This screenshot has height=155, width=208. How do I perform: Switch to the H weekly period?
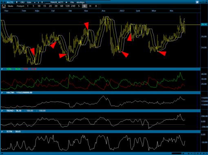tap(90, 6)
